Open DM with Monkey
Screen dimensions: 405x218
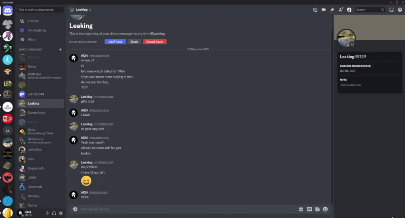[x=40, y=196]
